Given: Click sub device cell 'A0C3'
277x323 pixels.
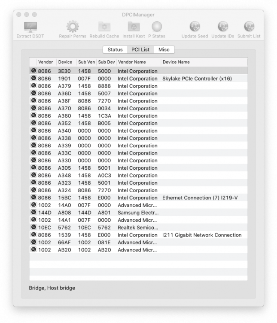Looking at the screenshot, I should (104, 176).
